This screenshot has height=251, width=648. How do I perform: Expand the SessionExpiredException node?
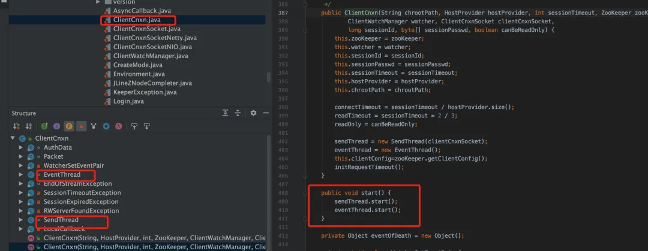(x=20, y=202)
